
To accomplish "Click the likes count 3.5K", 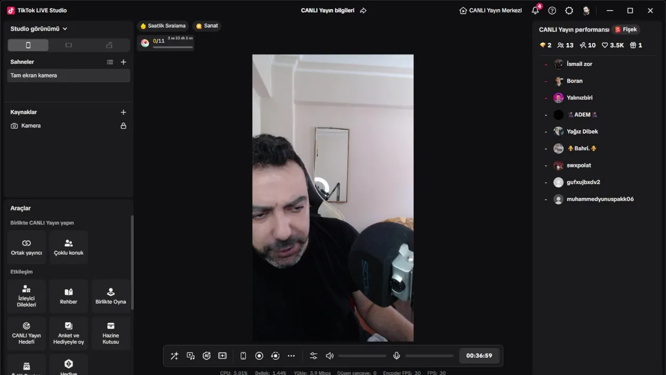I will pyautogui.click(x=612, y=45).
